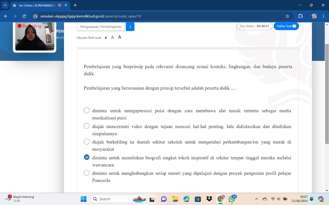This screenshot has width=329, height=205.
Task: Open WhatsApp from taskbar
Action: [x=232, y=199]
